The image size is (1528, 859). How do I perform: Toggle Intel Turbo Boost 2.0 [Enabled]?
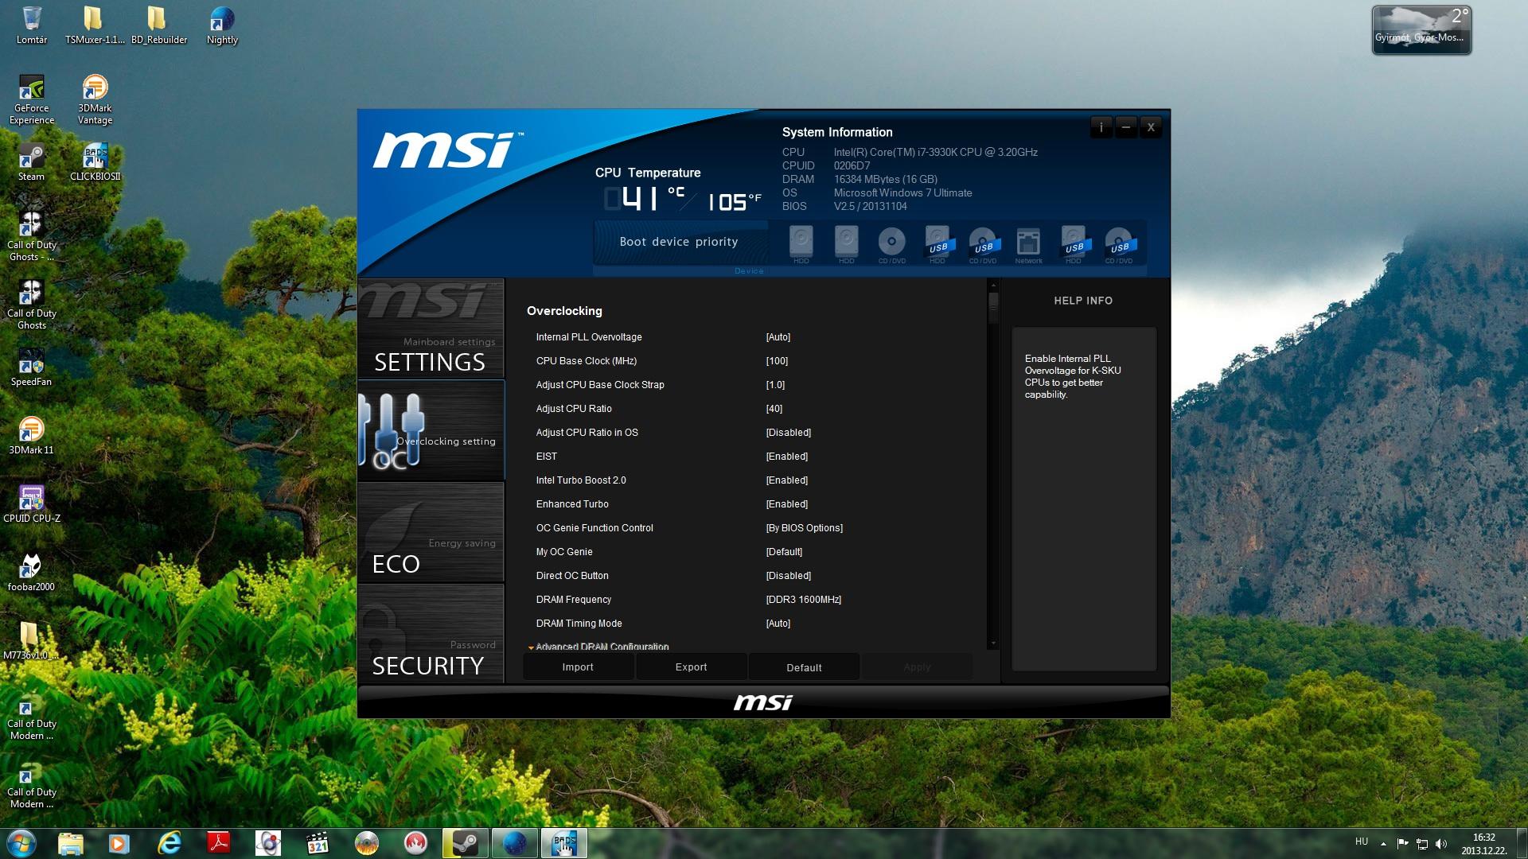(x=786, y=480)
